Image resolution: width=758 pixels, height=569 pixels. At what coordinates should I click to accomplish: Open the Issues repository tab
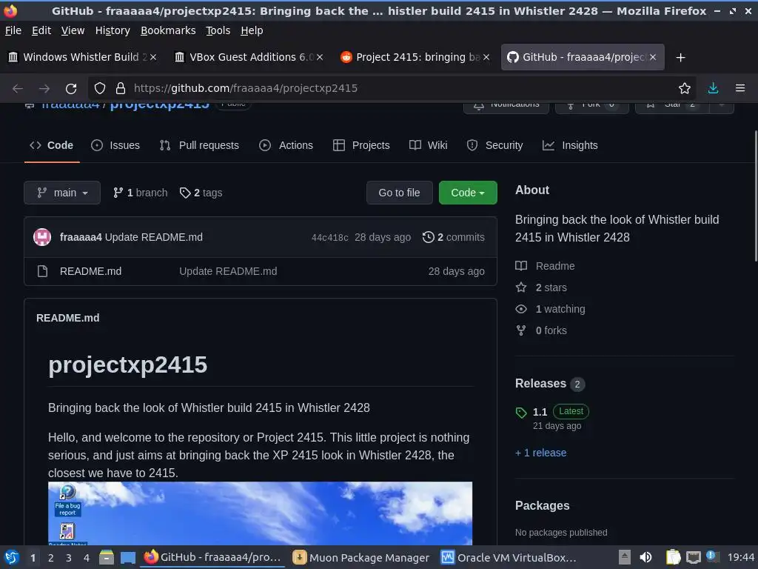(x=115, y=145)
